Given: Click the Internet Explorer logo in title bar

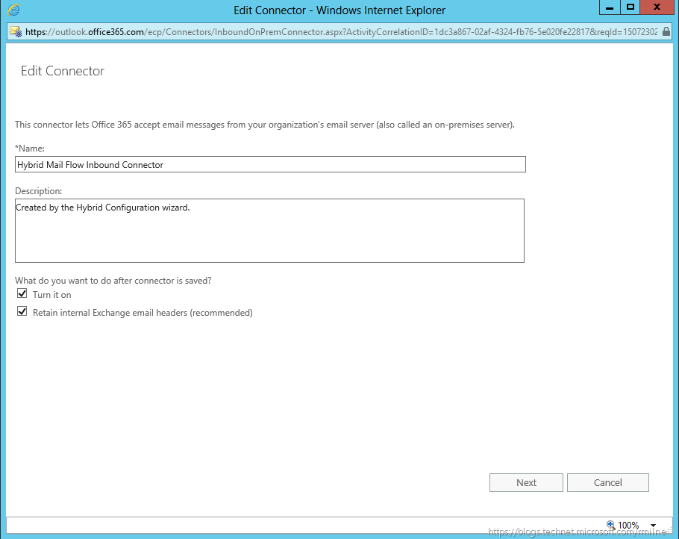Looking at the screenshot, I should point(13,10).
